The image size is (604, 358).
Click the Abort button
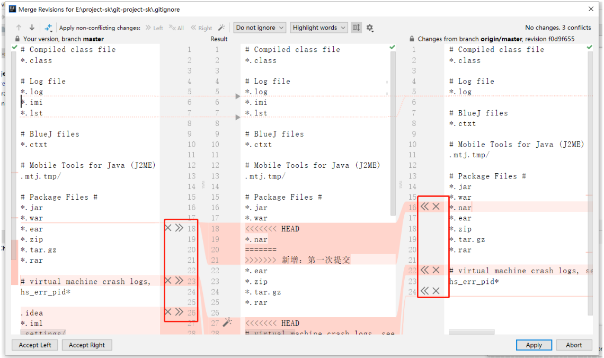point(574,345)
